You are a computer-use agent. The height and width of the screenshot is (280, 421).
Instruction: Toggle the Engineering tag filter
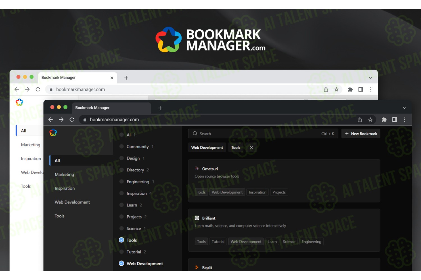[122, 181]
